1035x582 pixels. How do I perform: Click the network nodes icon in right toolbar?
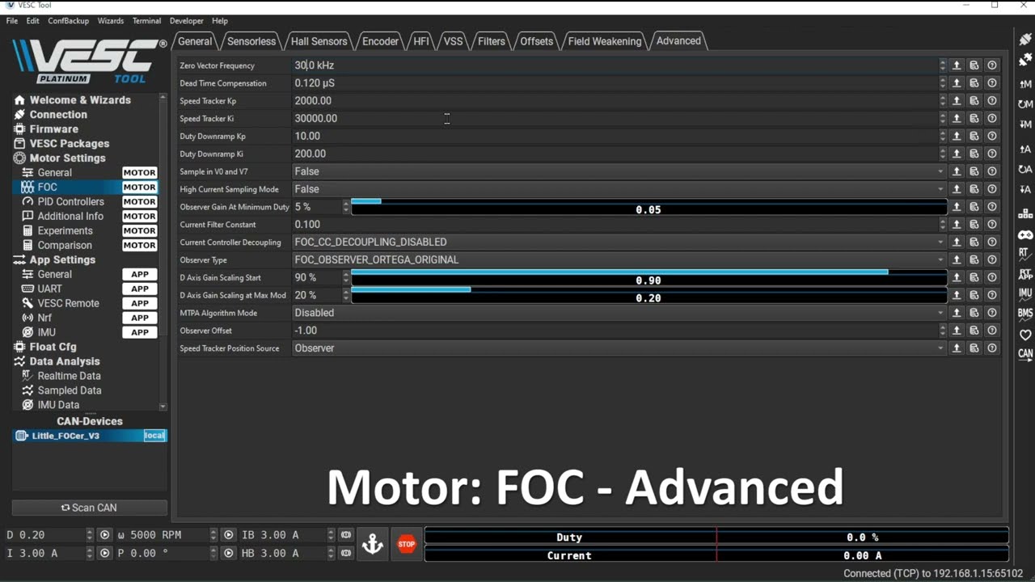pyautogui.click(x=1025, y=214)
